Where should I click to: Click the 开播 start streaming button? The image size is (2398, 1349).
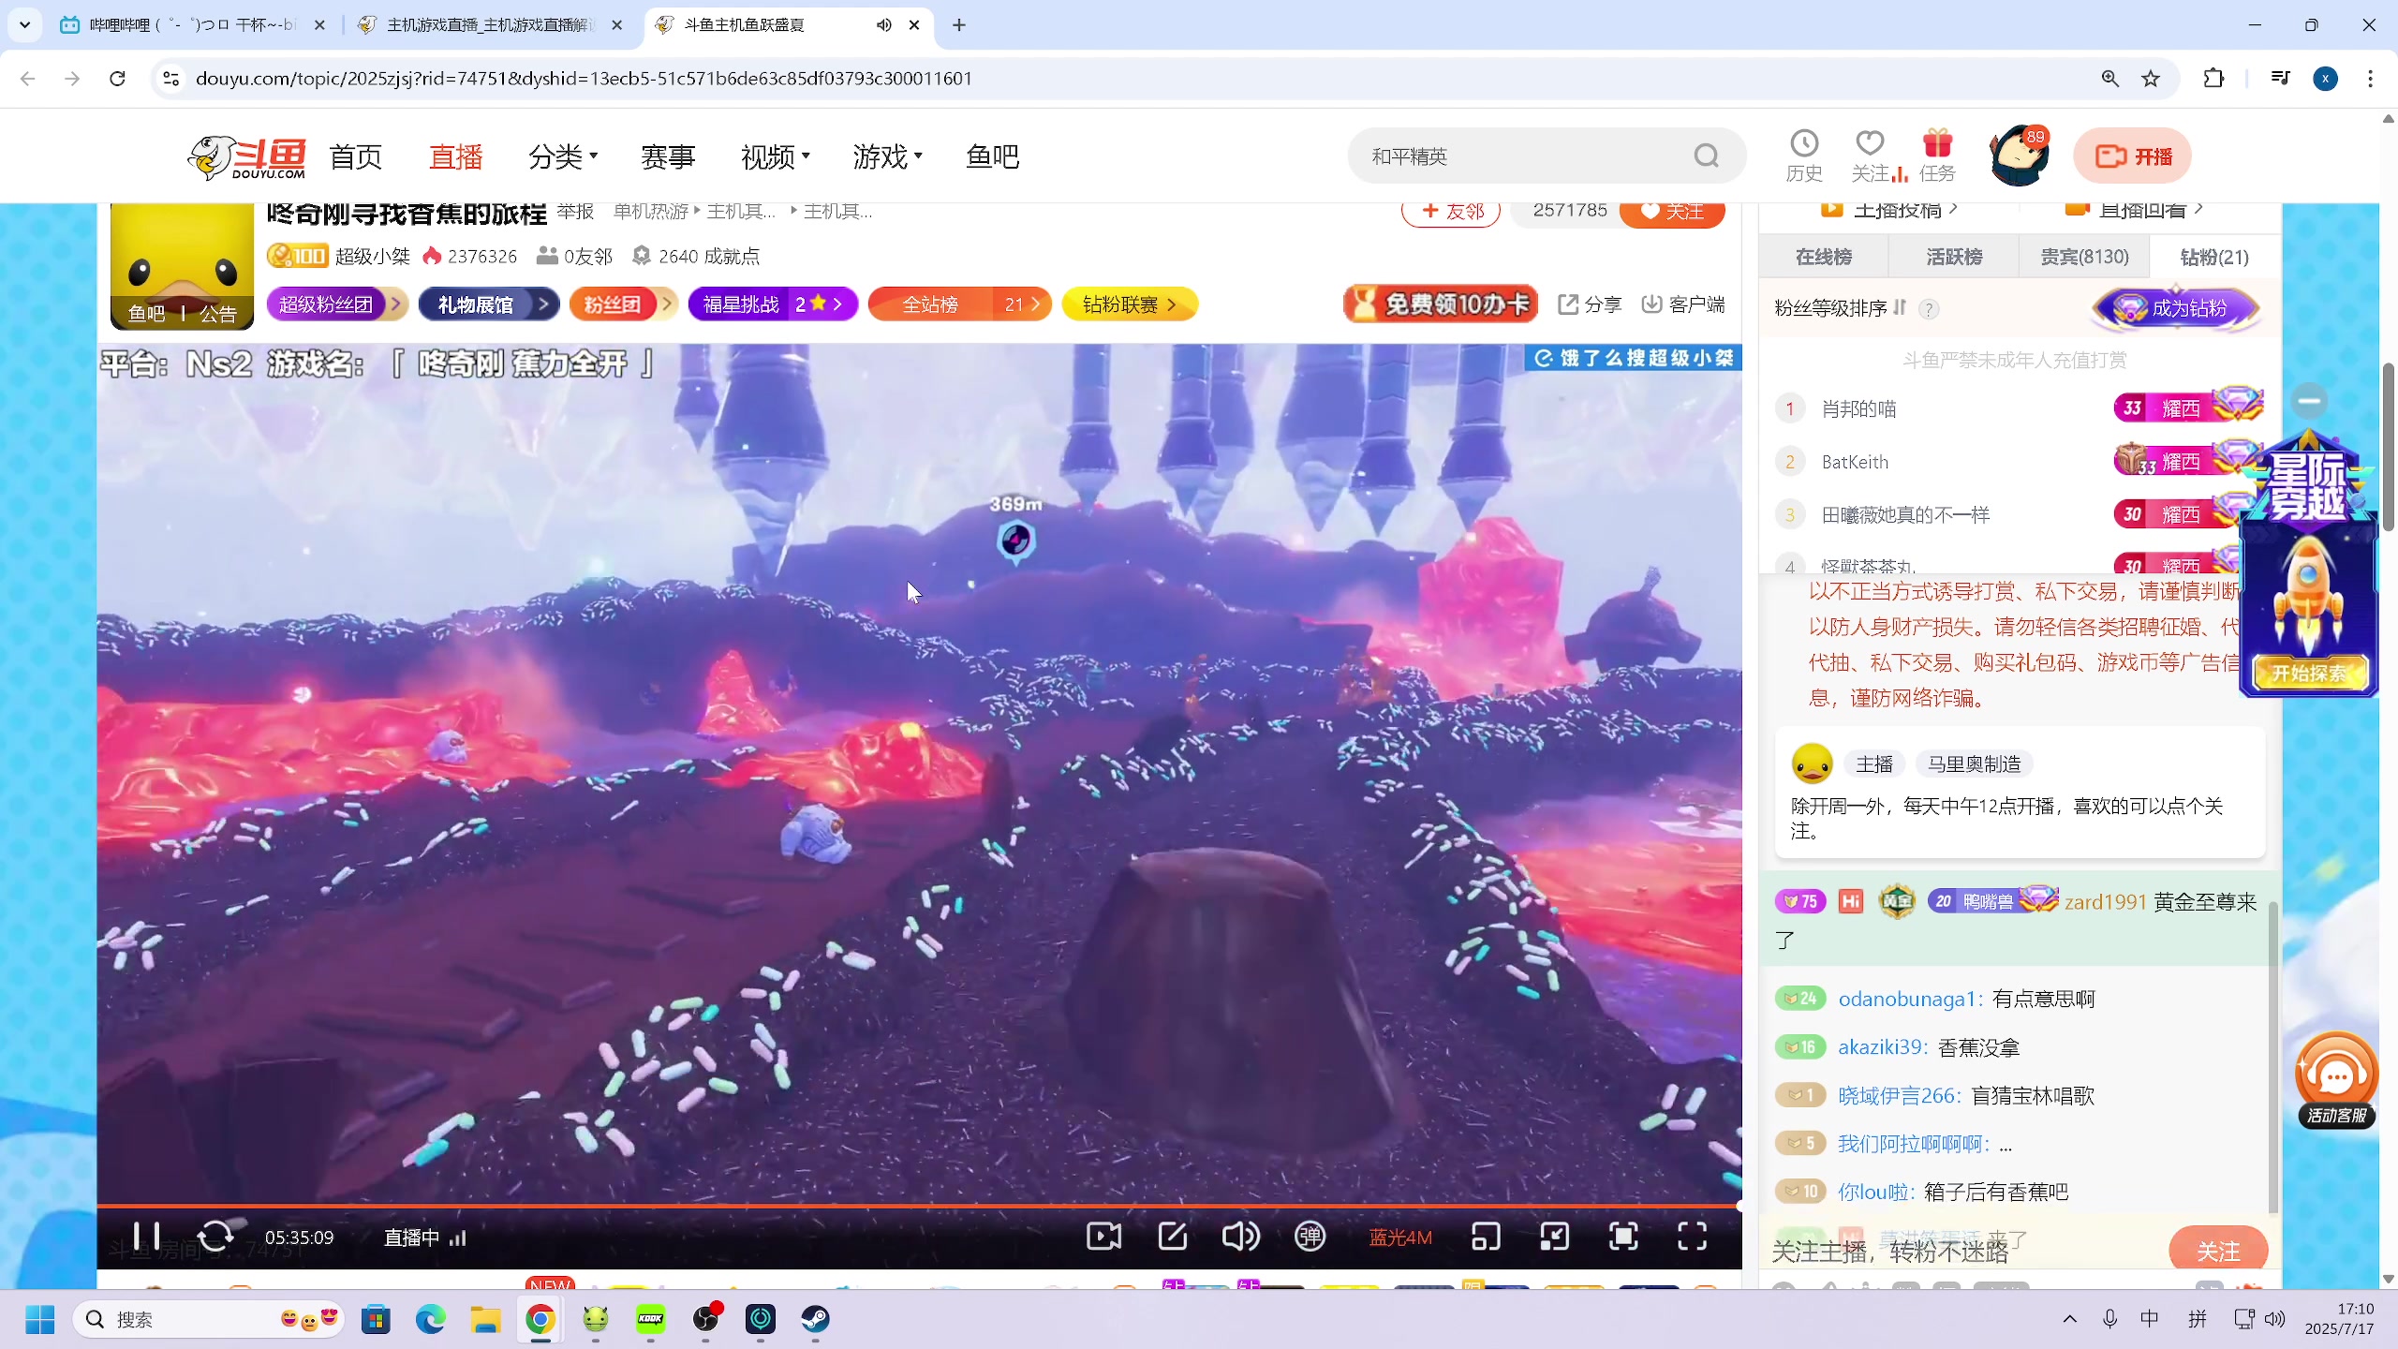(2132, 156)
